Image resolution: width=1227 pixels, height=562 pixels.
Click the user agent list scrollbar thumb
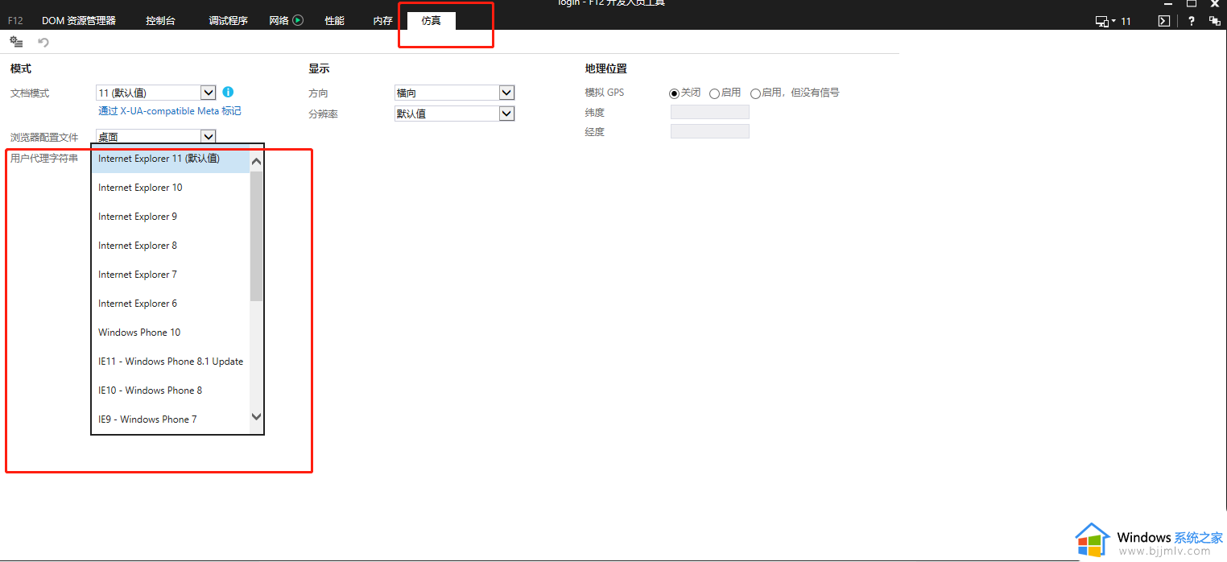[257, 236]
